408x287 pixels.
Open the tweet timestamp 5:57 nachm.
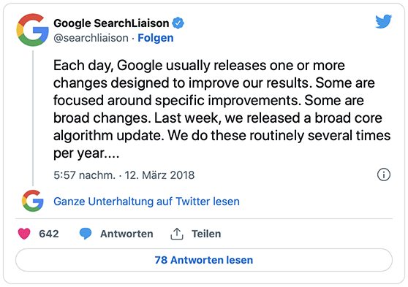(x=85, y=175)
